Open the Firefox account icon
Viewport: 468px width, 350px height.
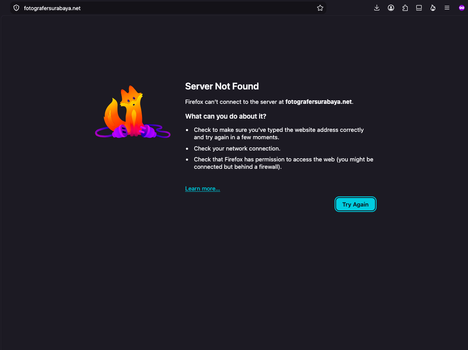pyautogui.click(x=391, y=8)
